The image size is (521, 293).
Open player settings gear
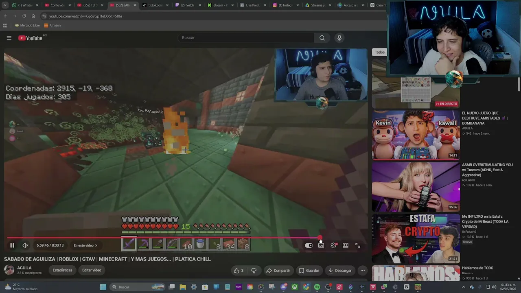pyautogui.click(x=333, y=245)
